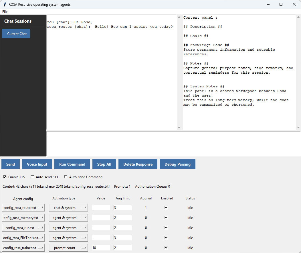Open config_rosa_router.txt agent config dropdown

[x=23, y=208]
